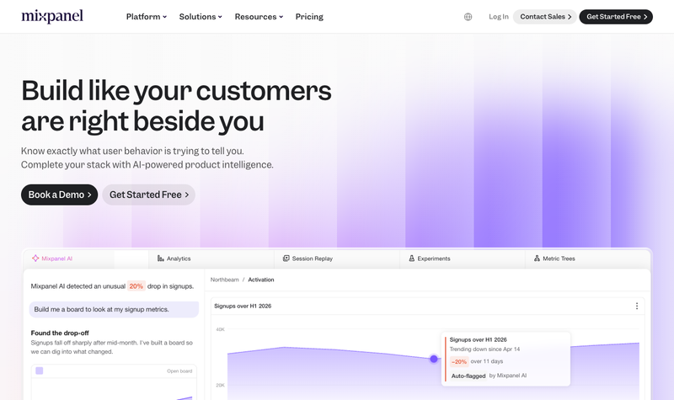Click the 'Build me a board' prompt bubble
This screenshot has width=674, height=400.
point(114,309)
